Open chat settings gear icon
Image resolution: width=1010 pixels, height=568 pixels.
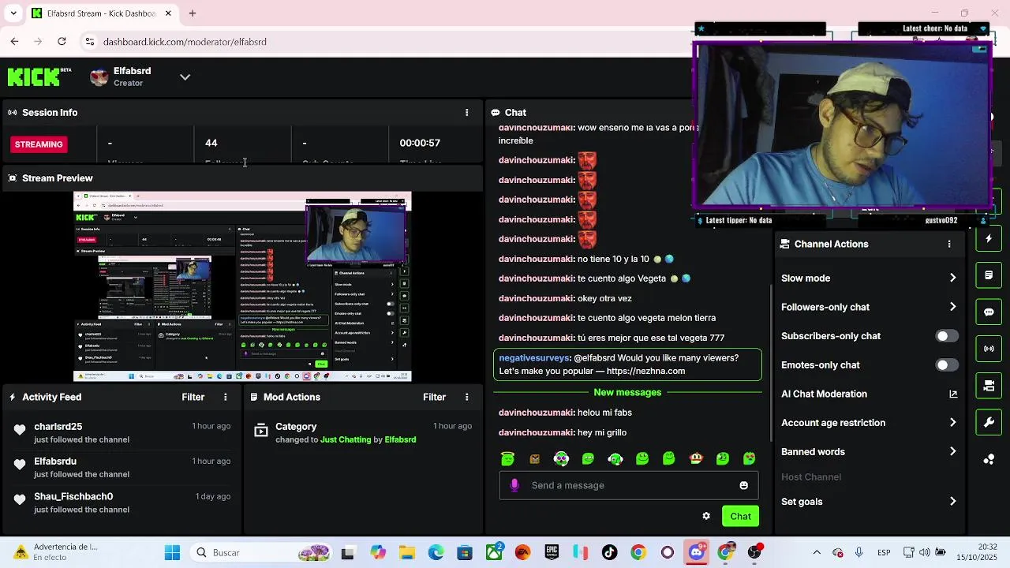click(x=706, y=516)
